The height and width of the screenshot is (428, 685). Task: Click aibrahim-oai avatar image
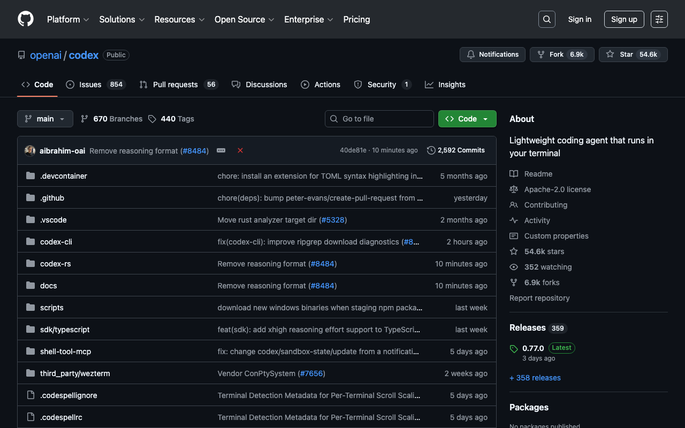pyautogui.click(x=30, y=151)
